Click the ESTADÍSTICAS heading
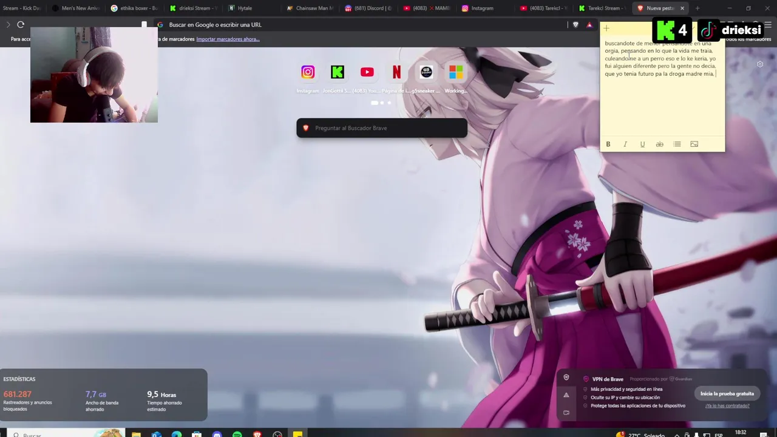The image size is (777, 437). 19,379
